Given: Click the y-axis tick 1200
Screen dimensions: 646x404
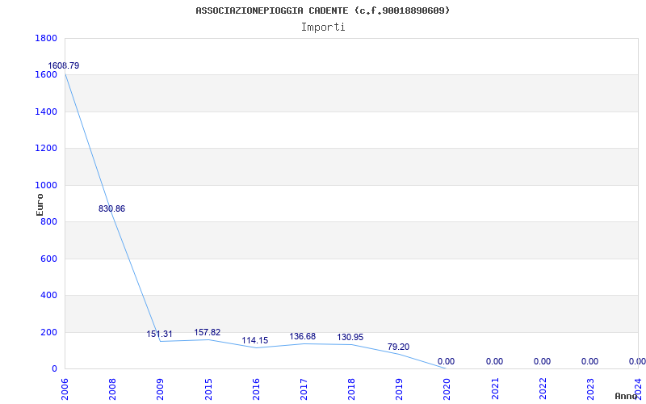Looking at the screenshot, I should (x=46, y=149).
